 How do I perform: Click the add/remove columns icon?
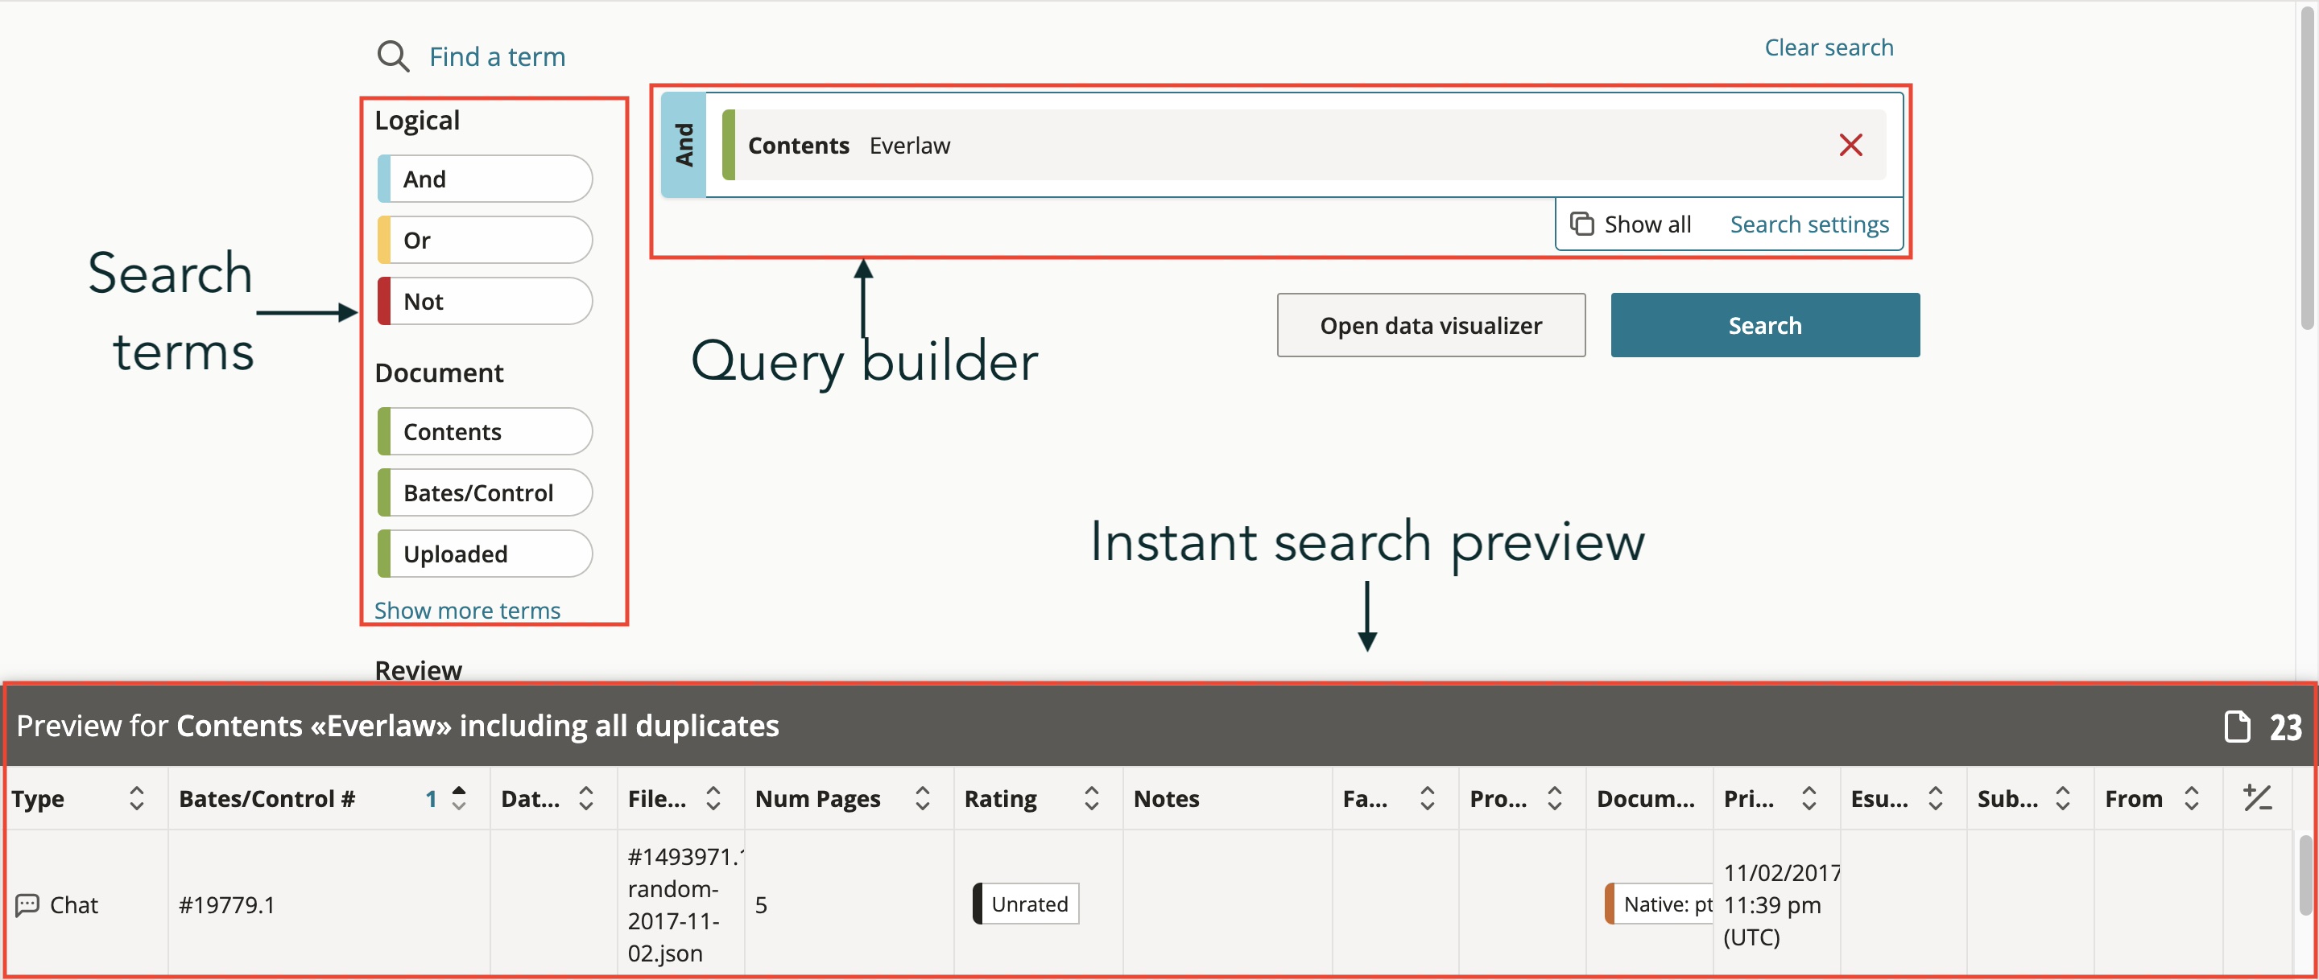coord(2257,797)
